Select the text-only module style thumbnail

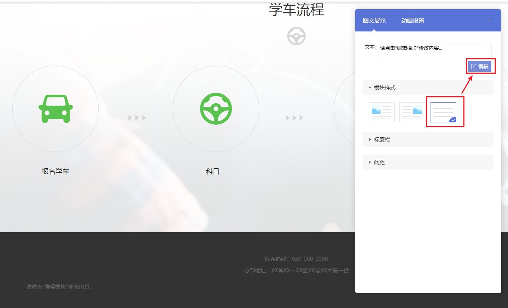pos(443,112)
